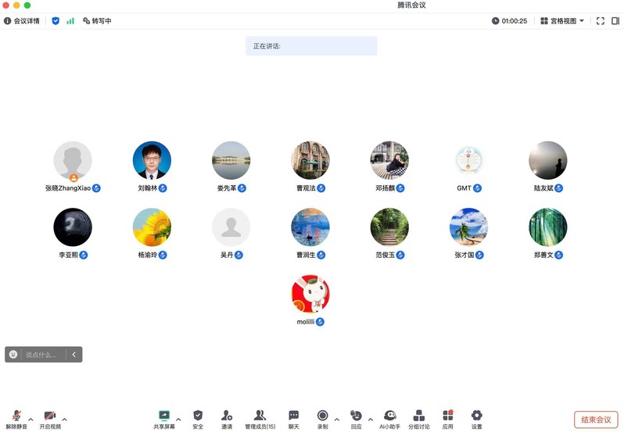Open 管理成员(15) member management
624x432 pixels.
point(260,418)
